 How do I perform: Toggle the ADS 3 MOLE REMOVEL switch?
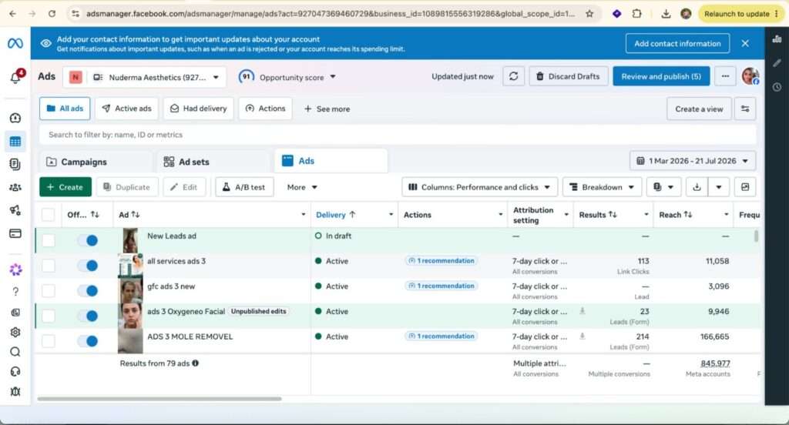(88, 341)
